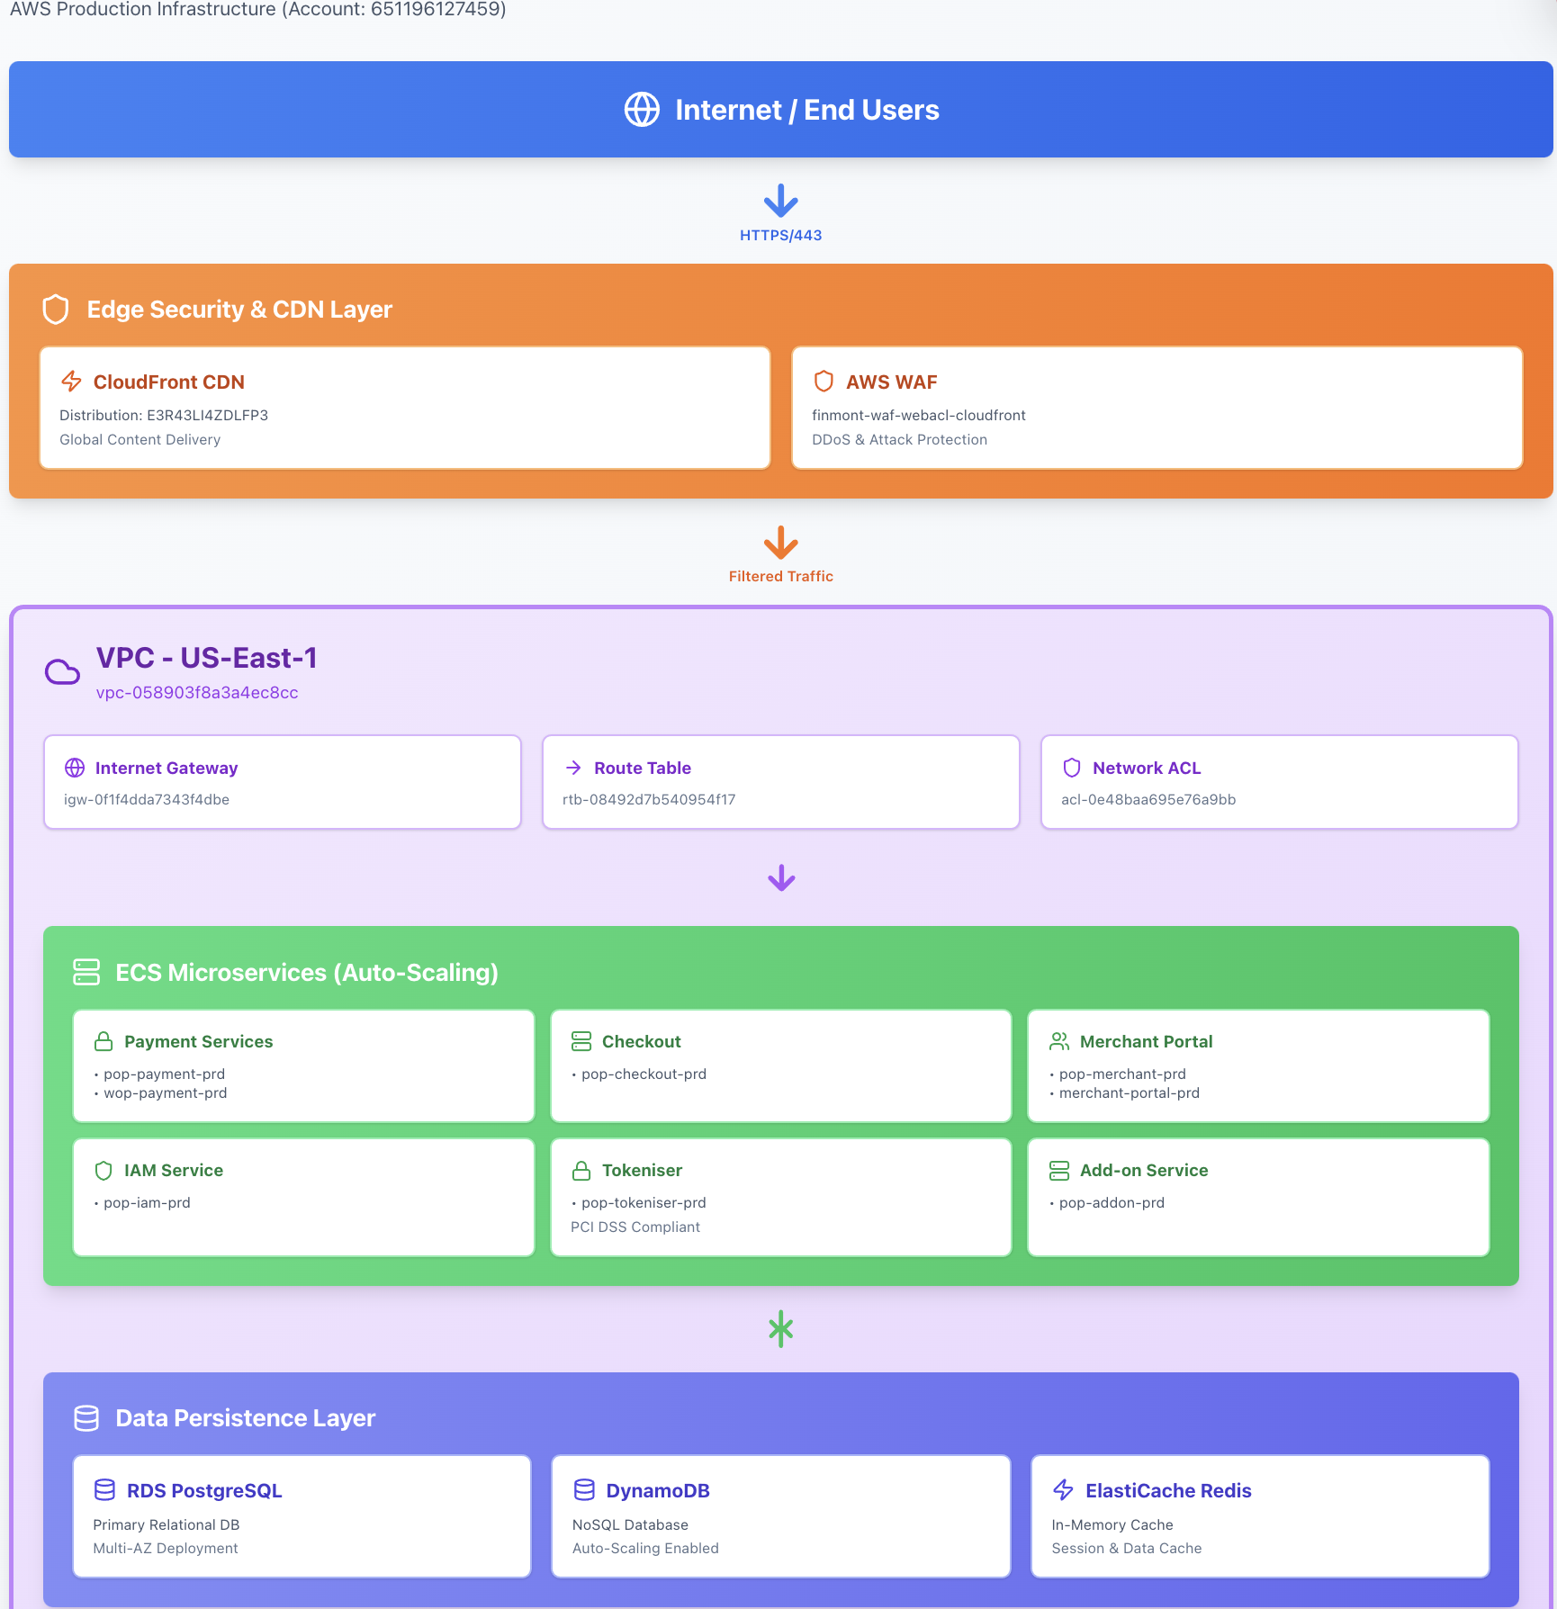
Task: Click the Auto-Scaling Enabled text
Action: coord(645,1548)
